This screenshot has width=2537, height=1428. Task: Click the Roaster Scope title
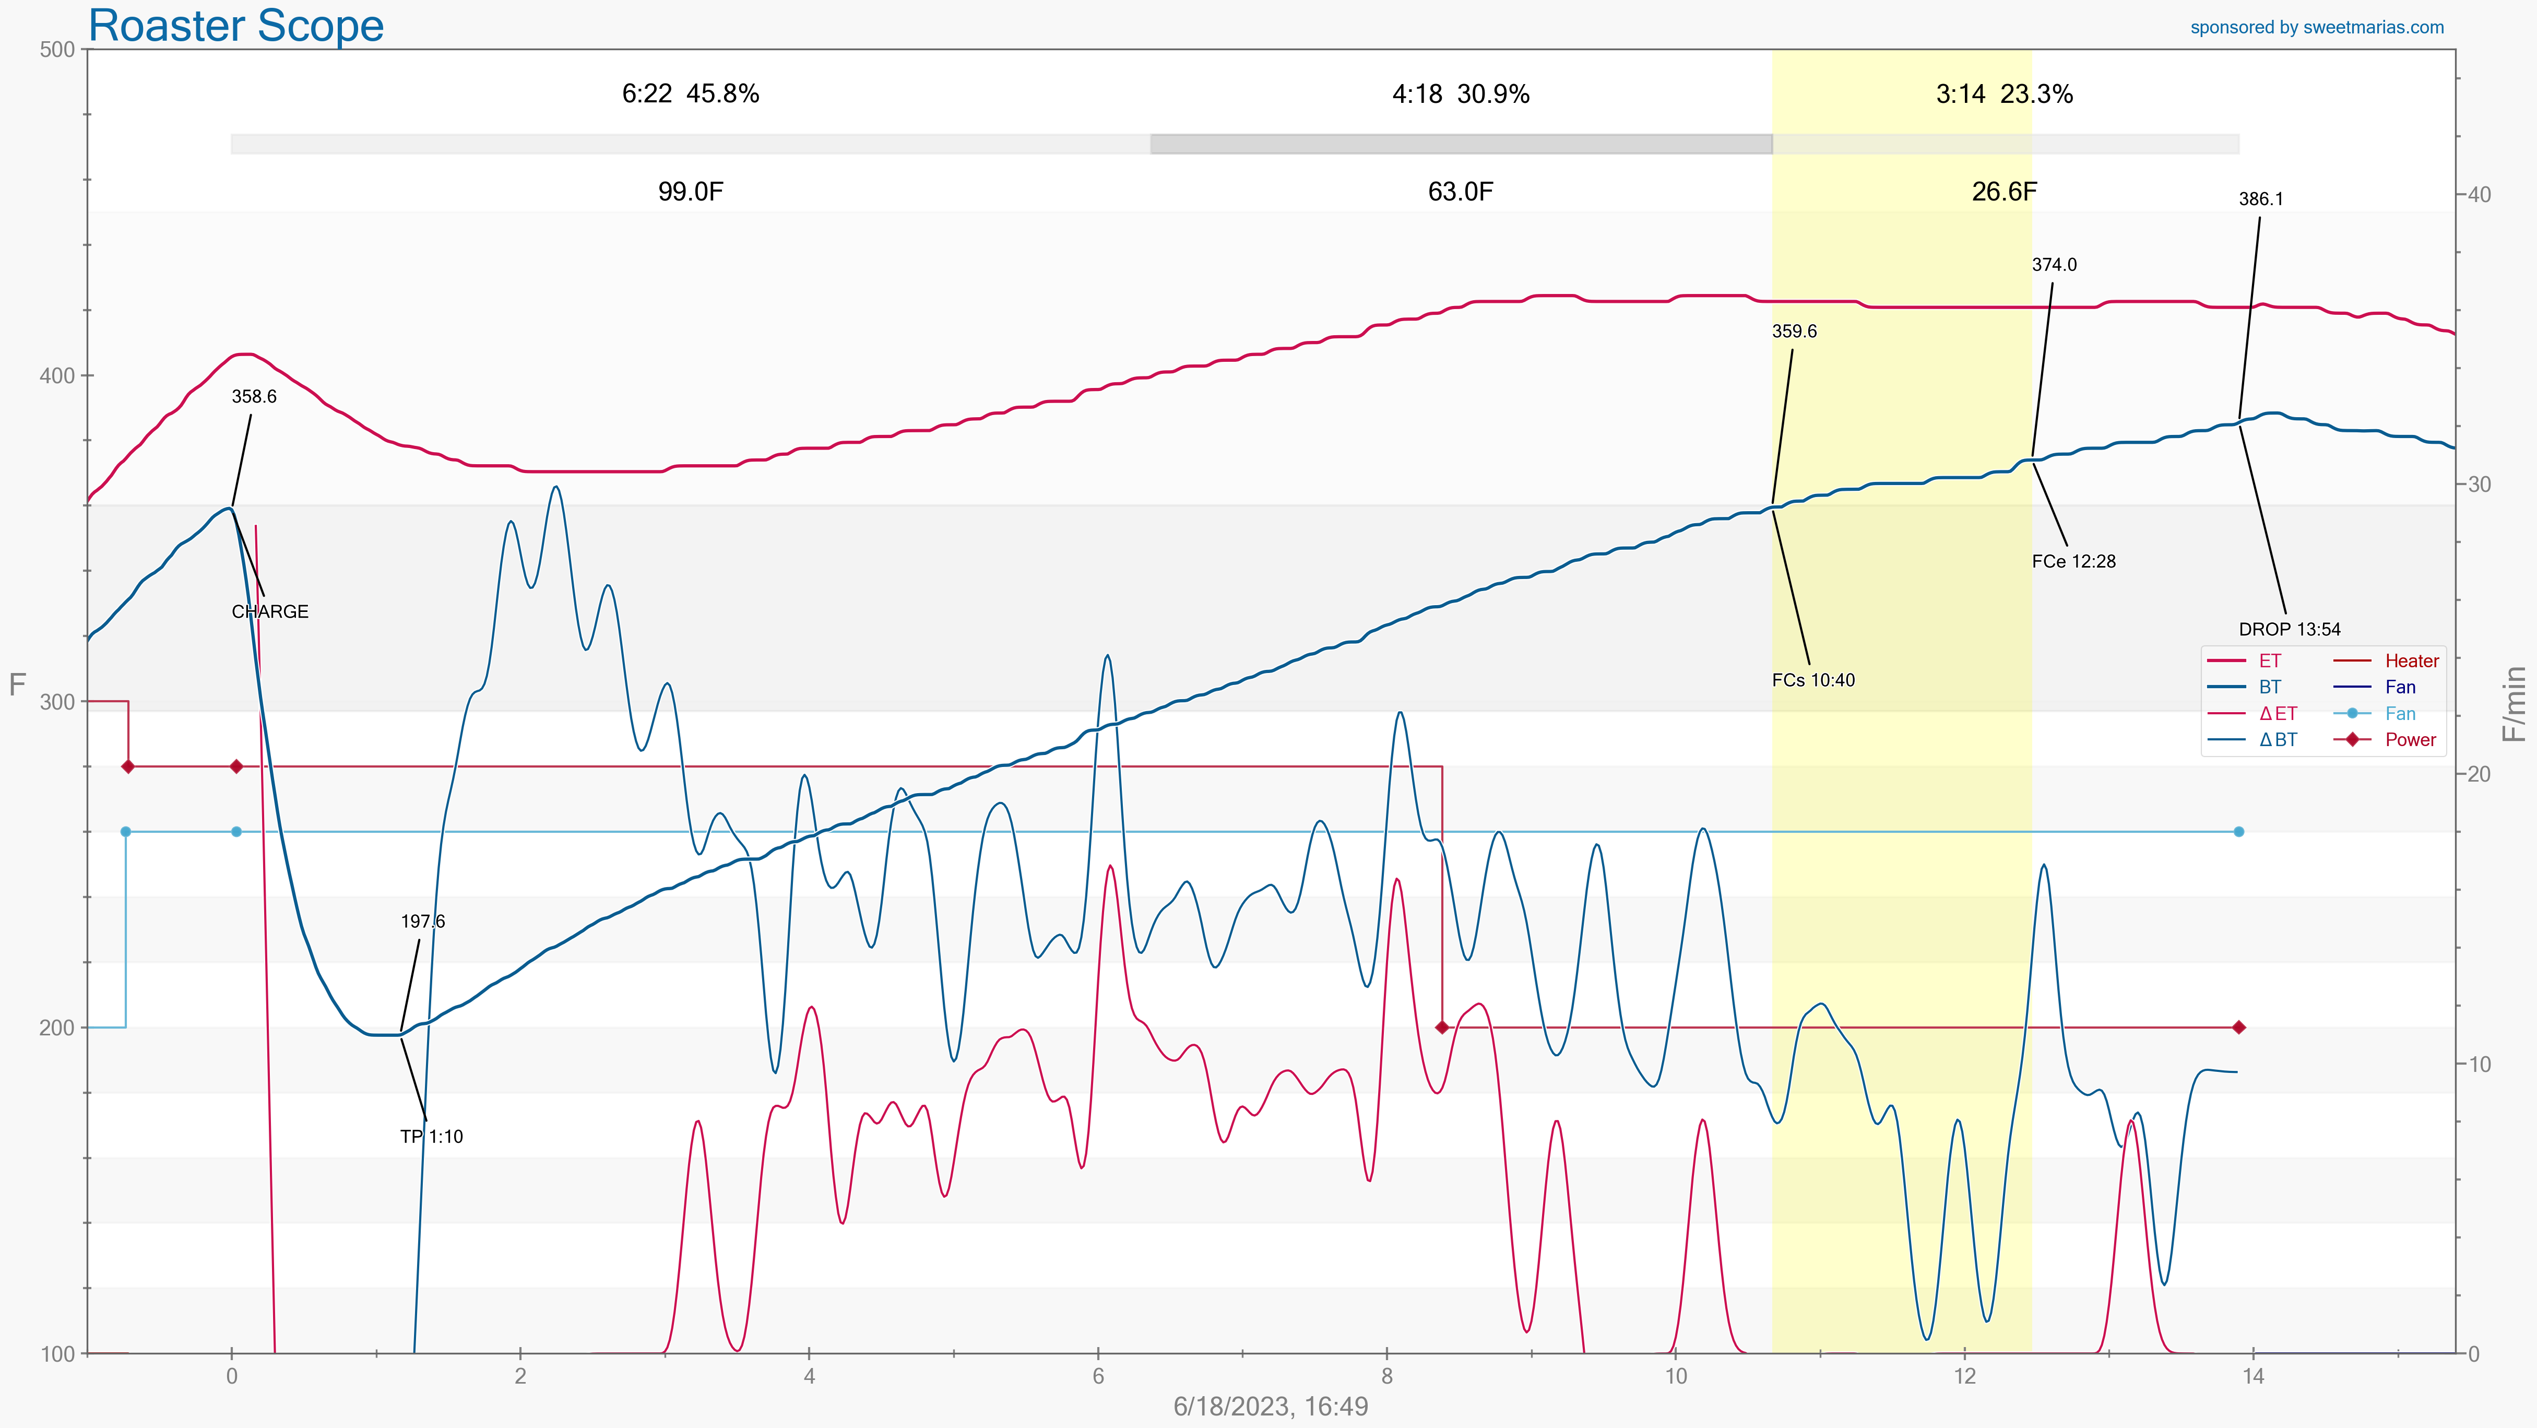[x=235, y=26]
